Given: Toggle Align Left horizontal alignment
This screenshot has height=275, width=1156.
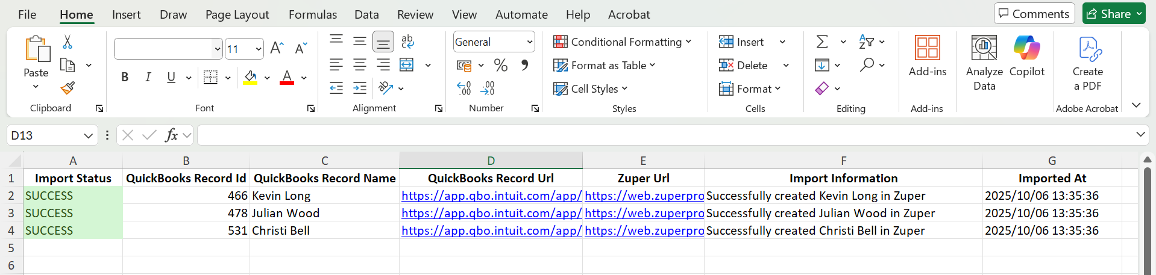Looking at the screenshot, I should 336,65.
